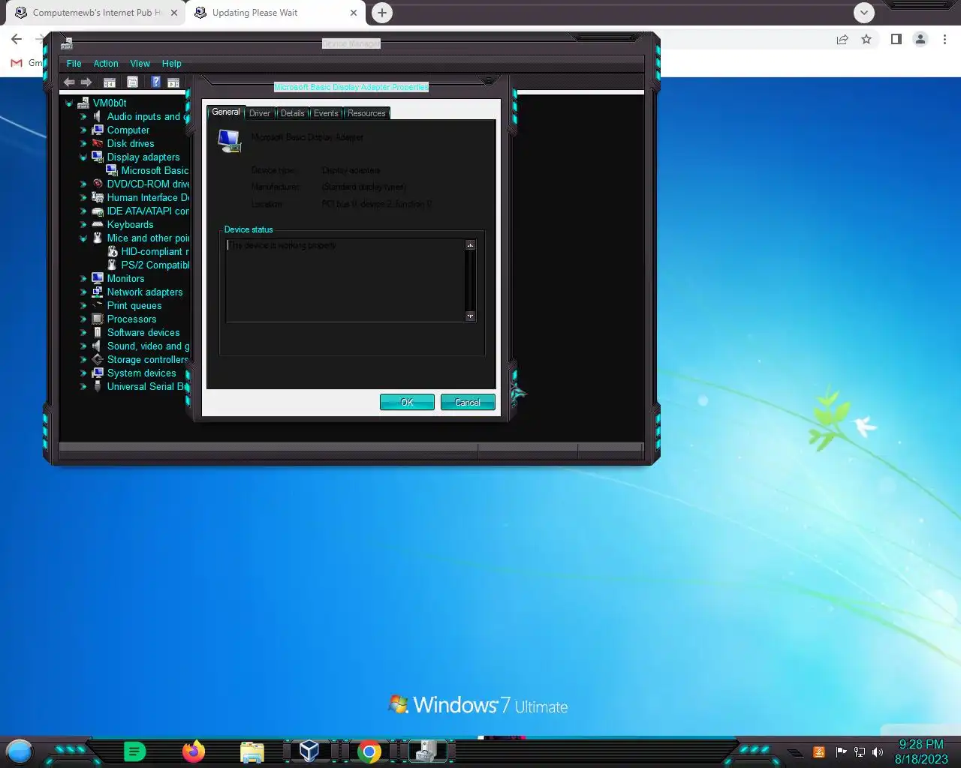The image size is (961, 768).
Task: Open Chrome profile avatar
Action: tap(920, 39)
